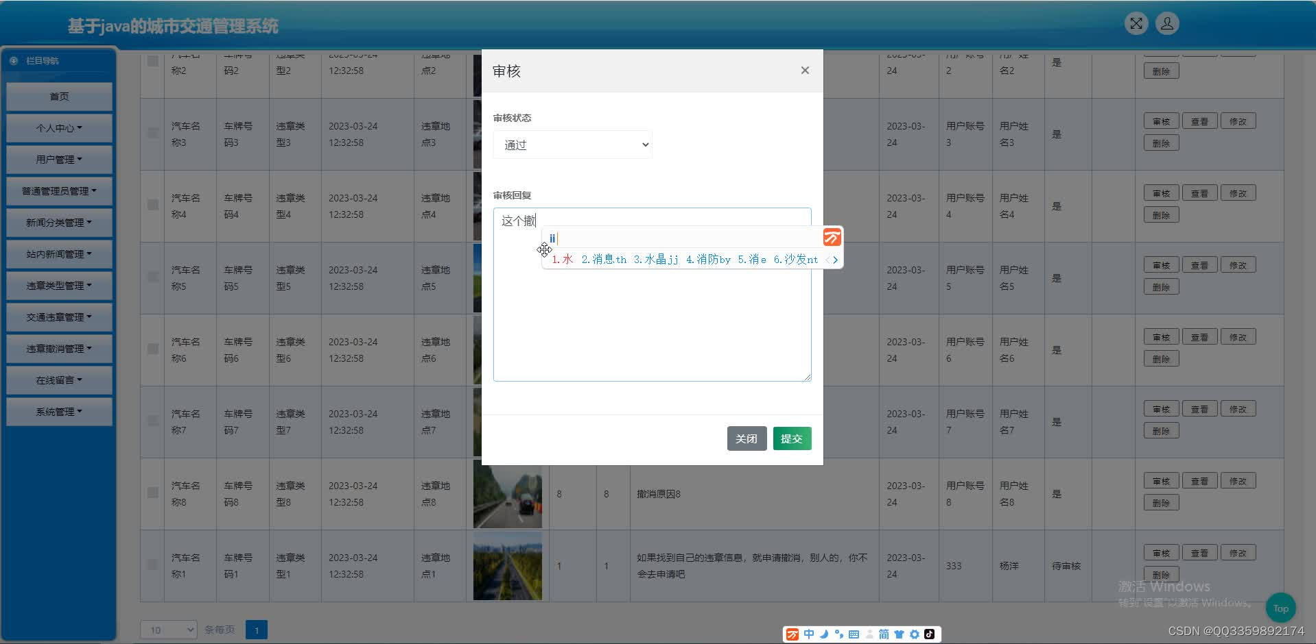Open the road thumbnail in row 汽车名称8

508,494
